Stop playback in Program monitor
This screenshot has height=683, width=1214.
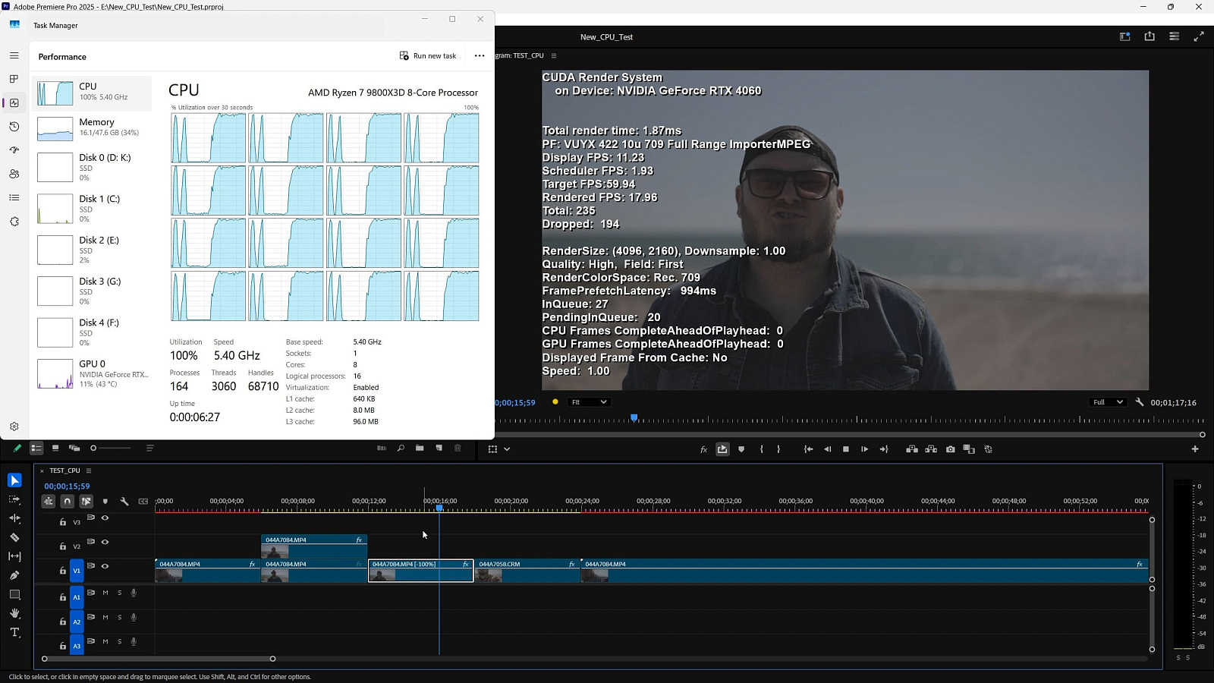coord(846,449)
